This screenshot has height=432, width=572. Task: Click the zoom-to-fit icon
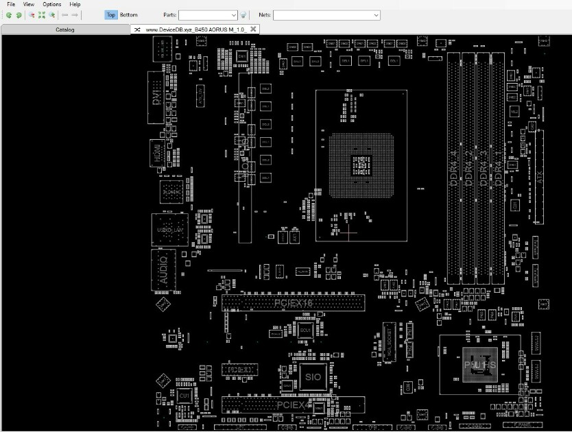tap(42, 15)
